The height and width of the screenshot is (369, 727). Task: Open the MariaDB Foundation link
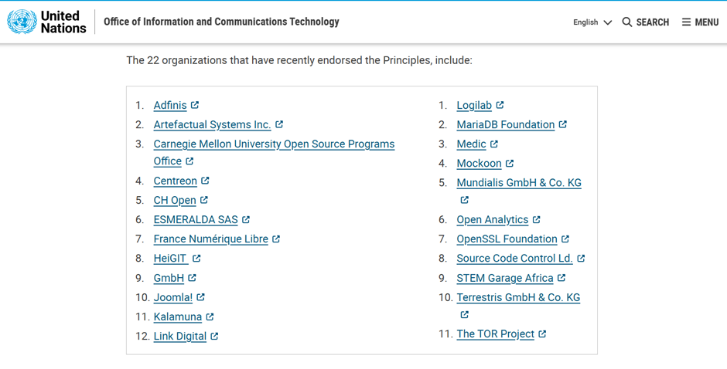[x=505, y=124]
